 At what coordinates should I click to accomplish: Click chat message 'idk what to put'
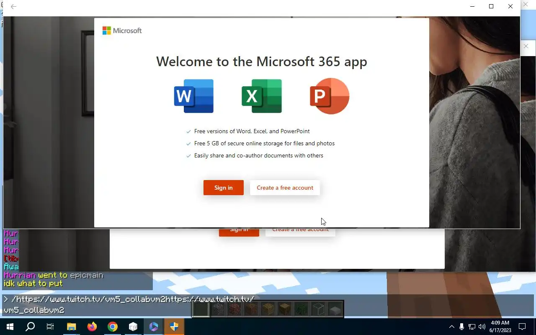tap(33, 283)
